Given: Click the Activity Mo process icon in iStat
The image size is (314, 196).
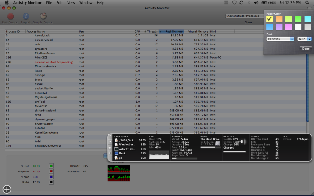Looking at the screenshot, I should (x=116, y=149).
